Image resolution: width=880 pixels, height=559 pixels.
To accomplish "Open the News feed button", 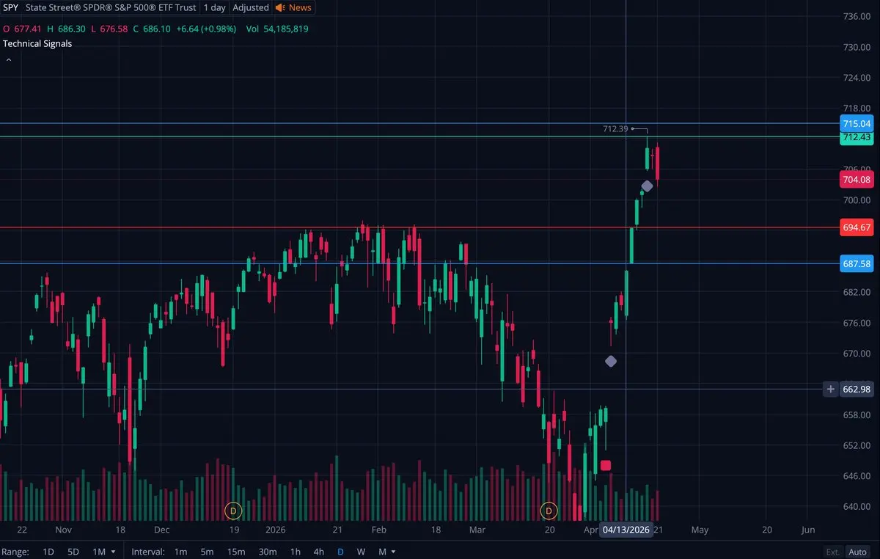I will pyautogui.click(x=293, y=7).
